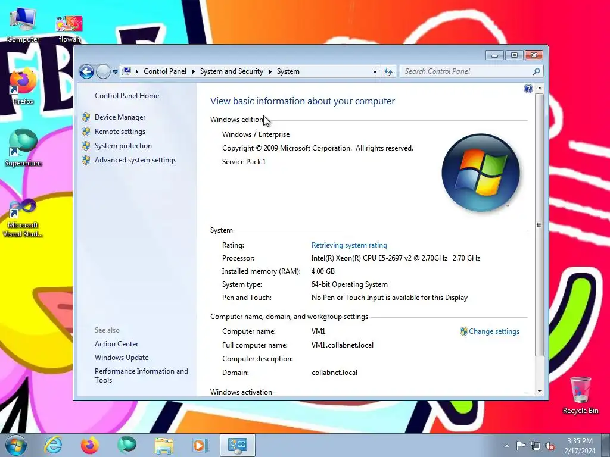Click Change settings link

coord(494,331)
